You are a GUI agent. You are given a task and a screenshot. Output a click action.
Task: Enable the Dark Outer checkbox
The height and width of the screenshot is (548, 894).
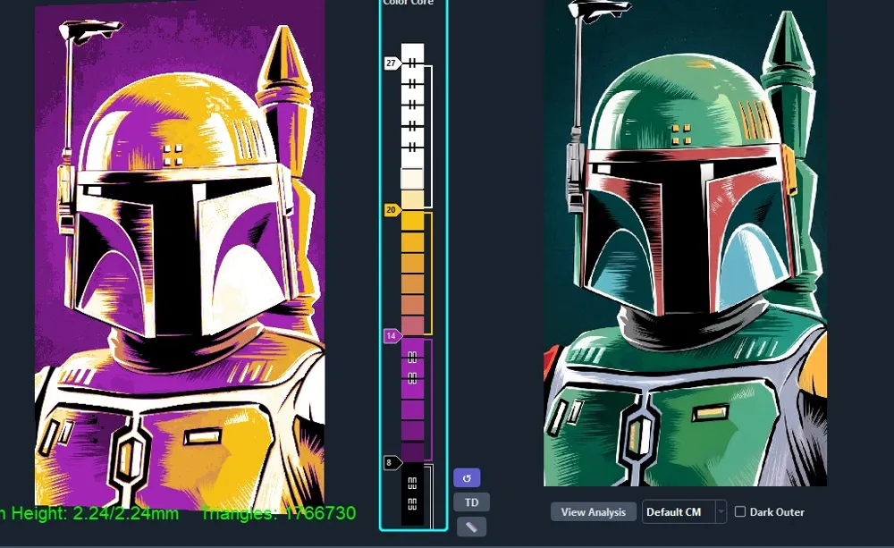(740, 511)
